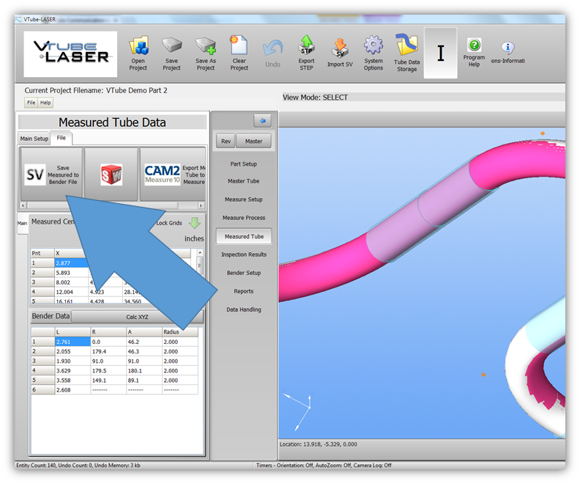Click the Import SV icon
Image resolution: width=580 pixels, height=484 pixels.
340,47
